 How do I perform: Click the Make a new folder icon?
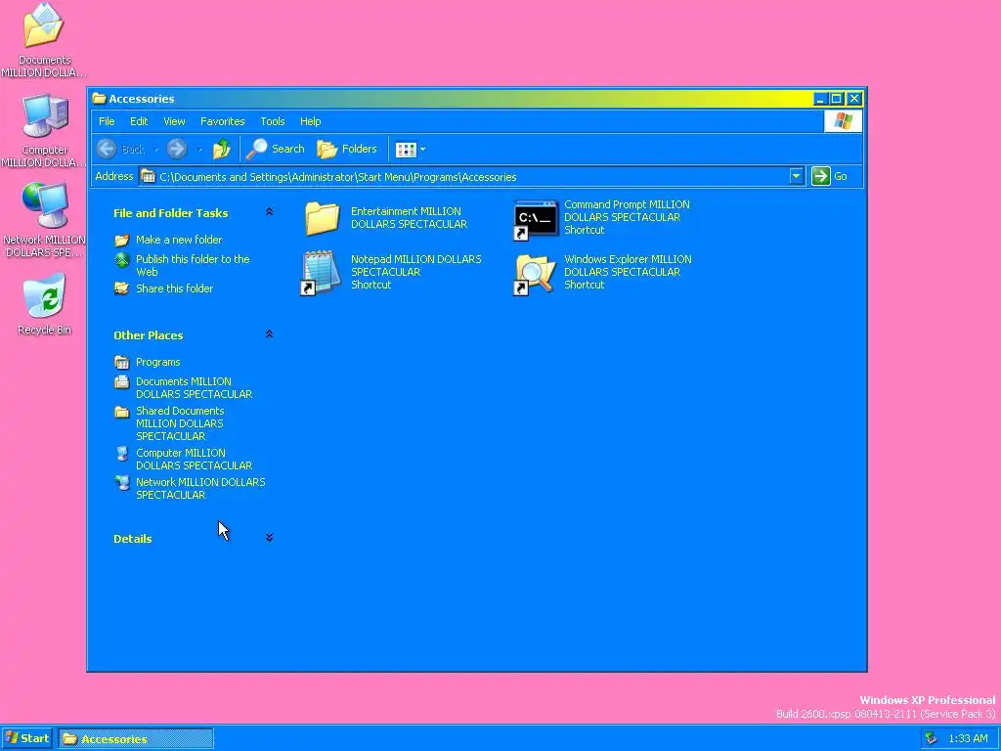[121, 241]
